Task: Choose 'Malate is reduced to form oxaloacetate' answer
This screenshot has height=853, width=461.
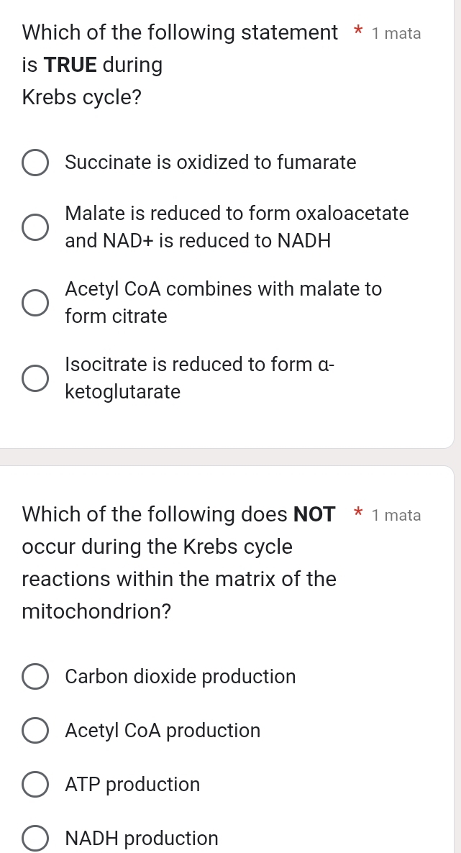Action: point(35,227)
